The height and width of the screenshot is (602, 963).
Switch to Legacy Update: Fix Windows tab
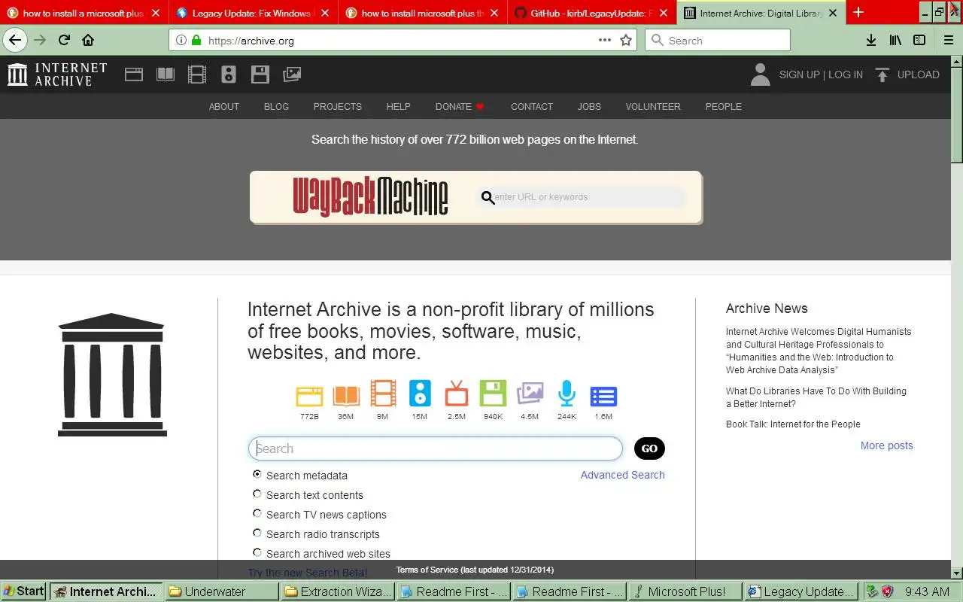click(x=252, y=13)
